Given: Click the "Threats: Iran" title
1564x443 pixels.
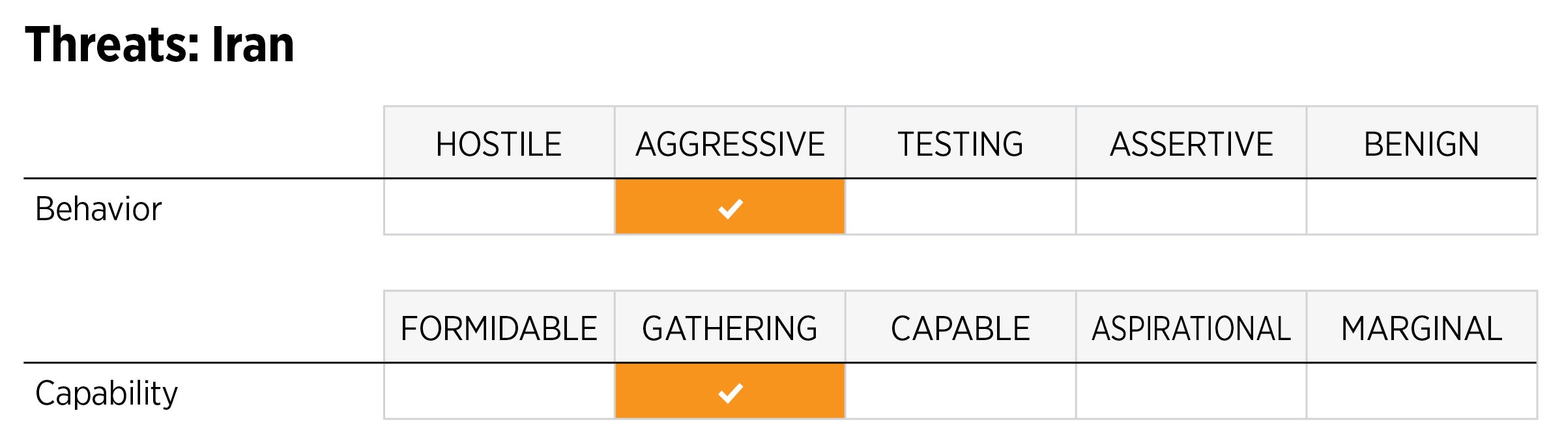Looking at the screenshot, I should coord(160,44).
